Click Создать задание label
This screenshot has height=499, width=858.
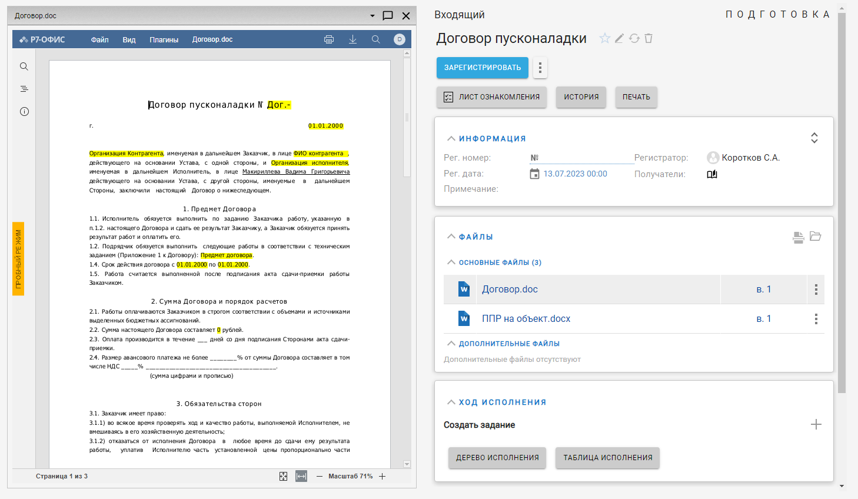point(479,425)
